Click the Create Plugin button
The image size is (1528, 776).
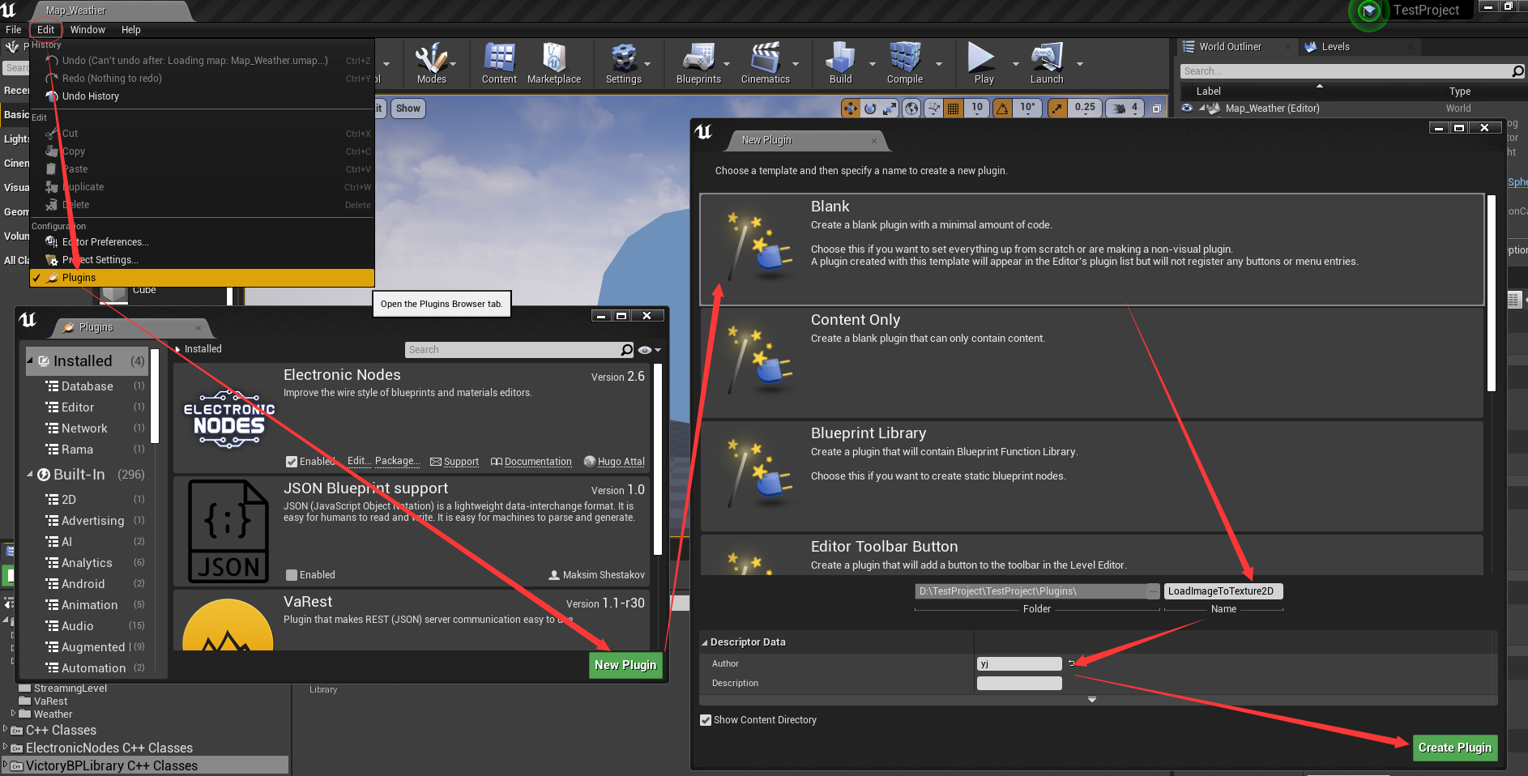[1454, 748]
